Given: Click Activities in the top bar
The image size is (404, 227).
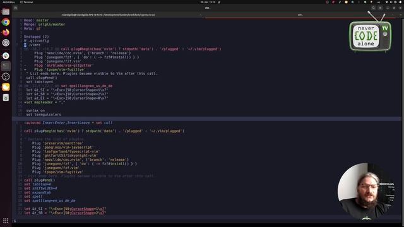Looking at the screenshot, I should 9,2.
